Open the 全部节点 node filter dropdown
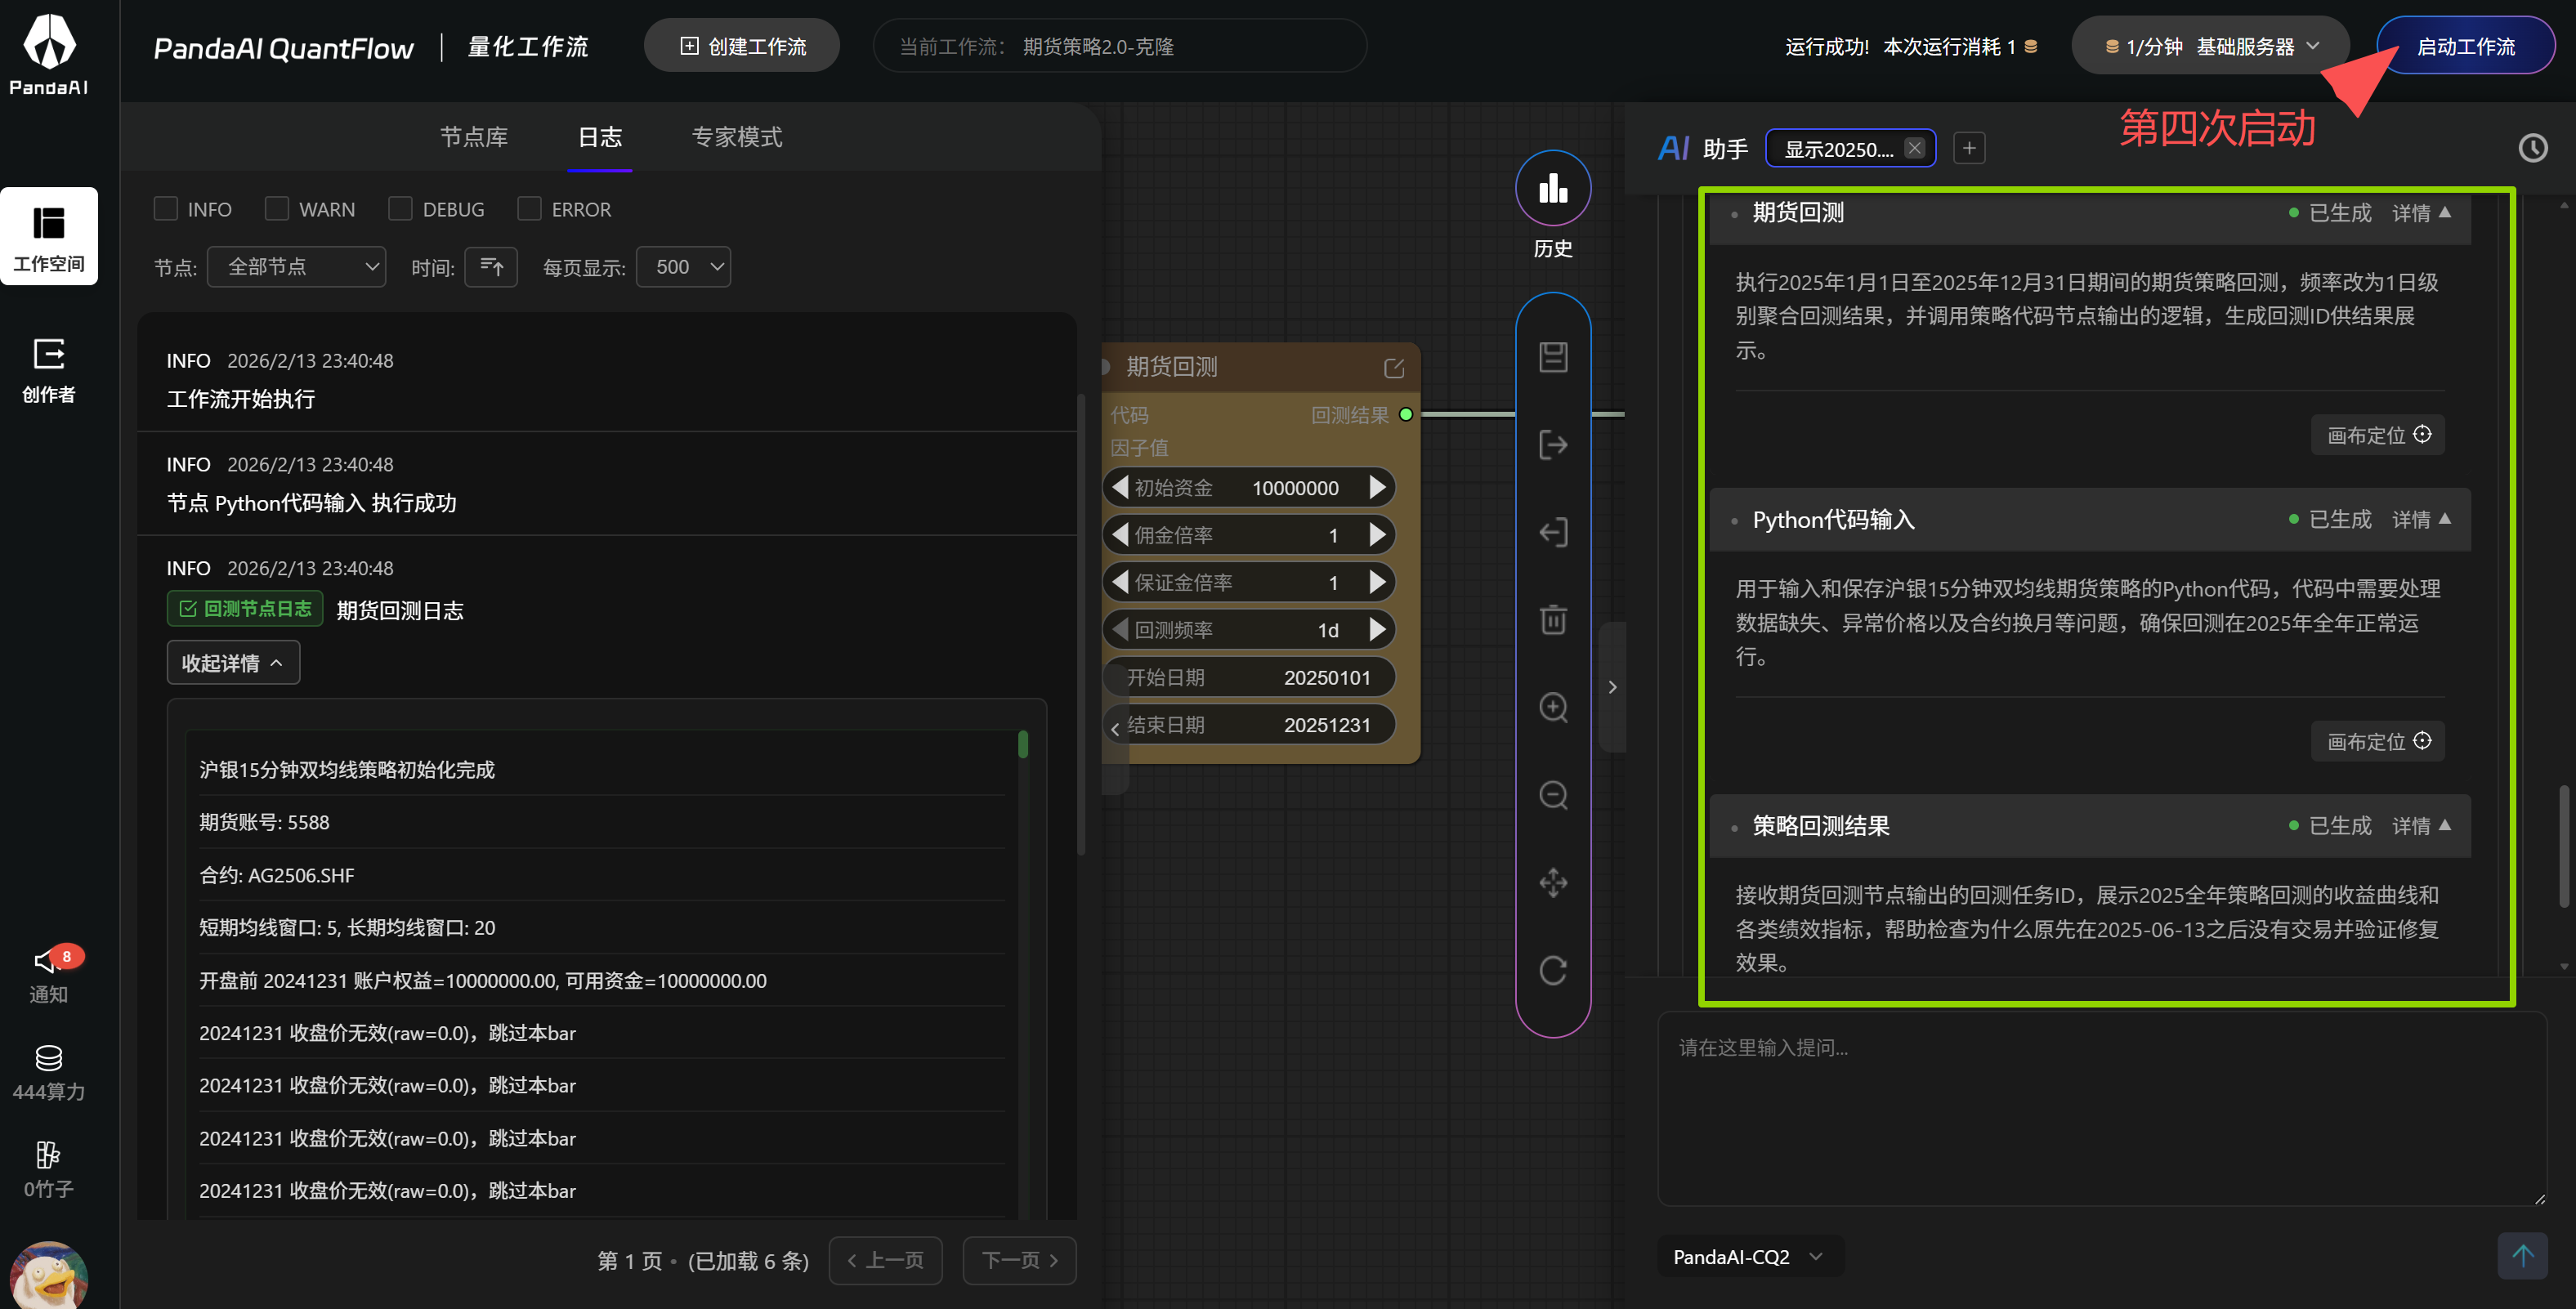The image size is (2576, 1309). click(x=296, y=267)
